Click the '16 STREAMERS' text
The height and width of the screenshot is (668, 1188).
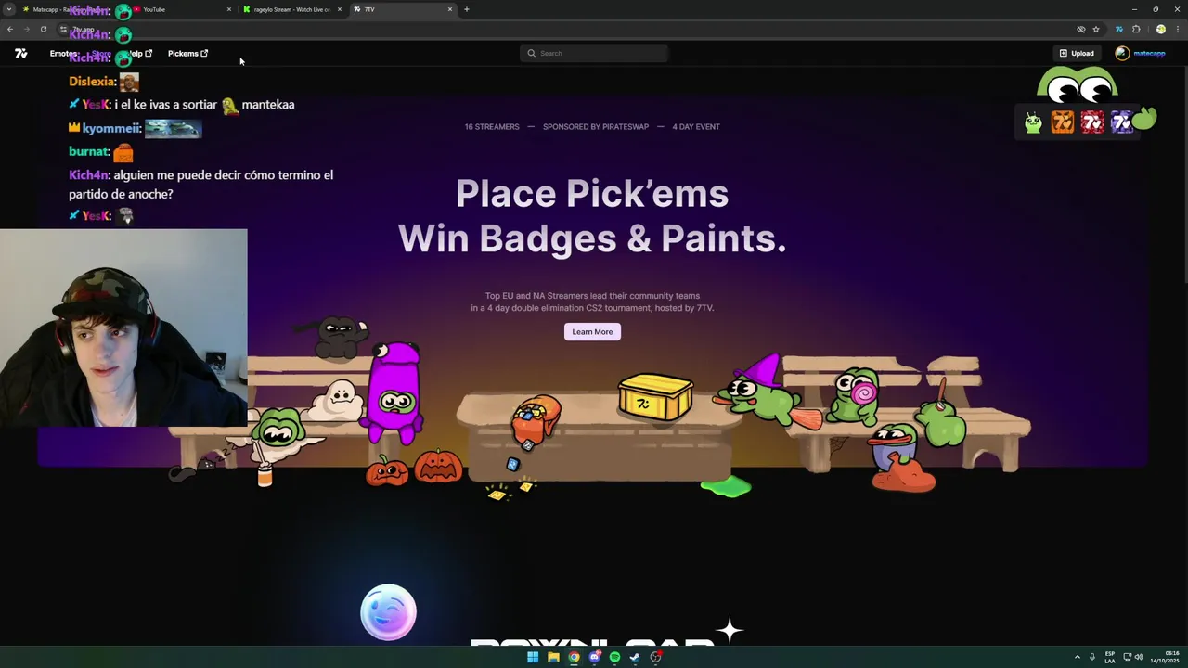[492, 127]
